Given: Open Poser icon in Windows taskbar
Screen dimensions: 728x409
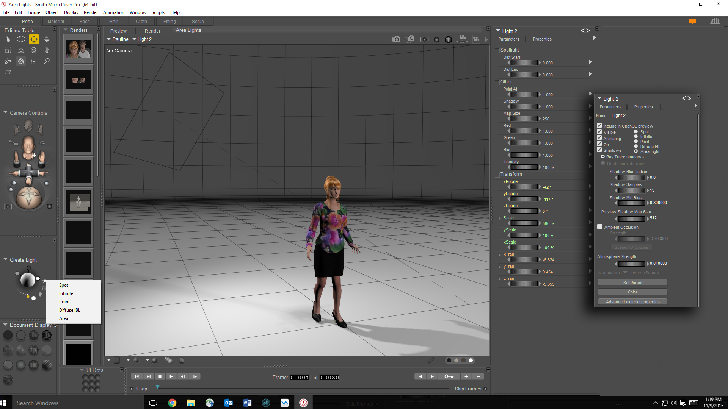Looking at the screenshot, I should [303, 403].
